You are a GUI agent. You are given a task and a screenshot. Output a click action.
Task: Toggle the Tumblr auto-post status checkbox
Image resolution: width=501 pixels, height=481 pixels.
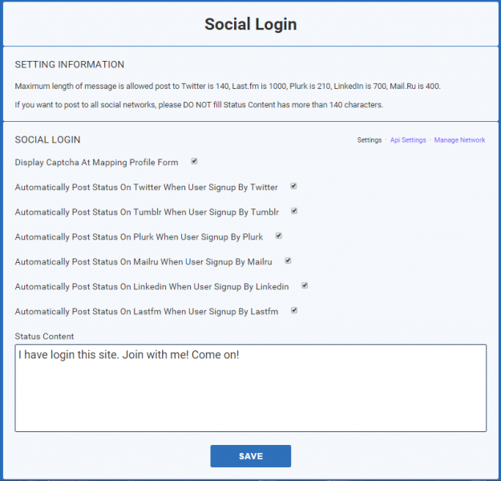(x=294, y=211)
